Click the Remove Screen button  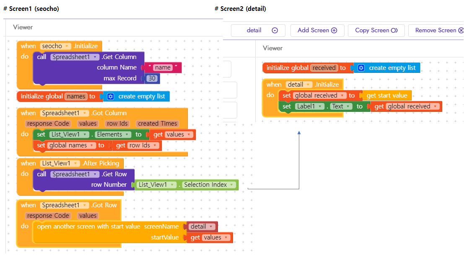click(437, 31)
